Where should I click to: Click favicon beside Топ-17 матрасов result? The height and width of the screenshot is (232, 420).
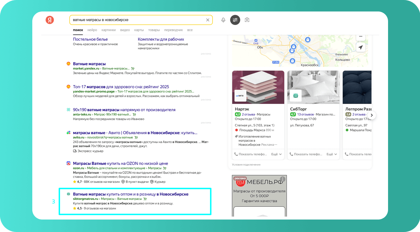coord(69,87)
